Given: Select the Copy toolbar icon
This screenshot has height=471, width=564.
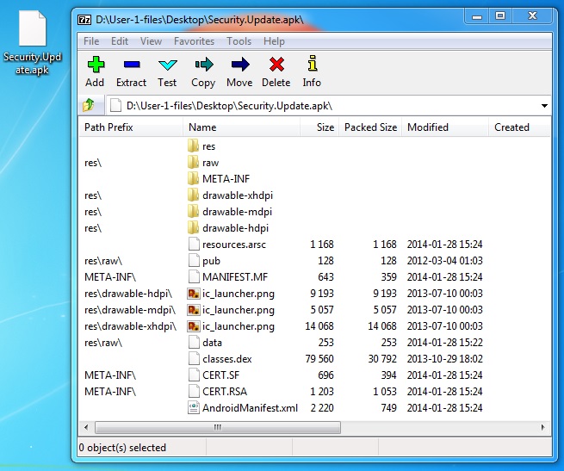Looking at the screenshot, I should coord(203,65).
